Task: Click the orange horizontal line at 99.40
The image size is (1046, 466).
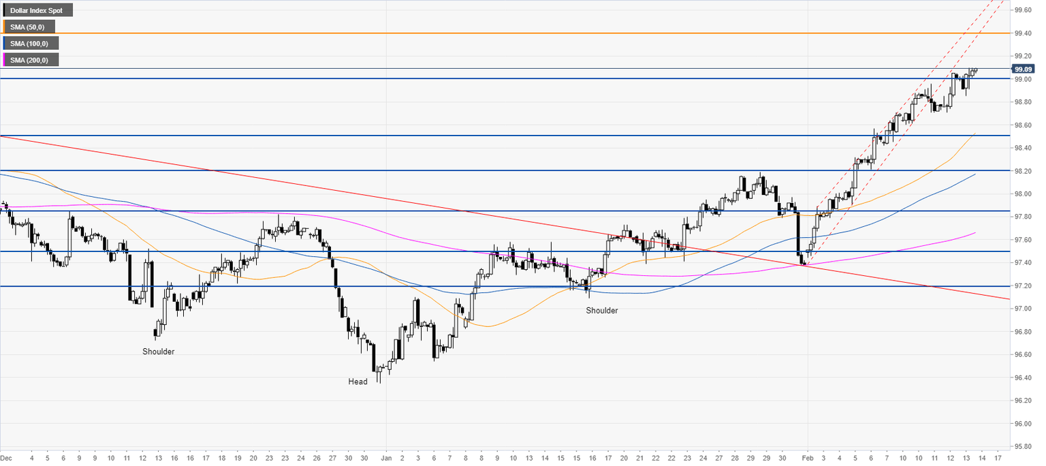Action: [x=504, y=33]
